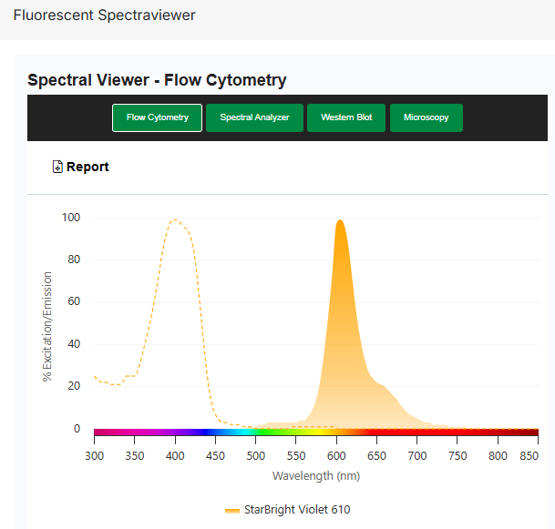Go to the Microscopy tab
The width and height of the screenshot is (555, 529).
pos(426,117)
